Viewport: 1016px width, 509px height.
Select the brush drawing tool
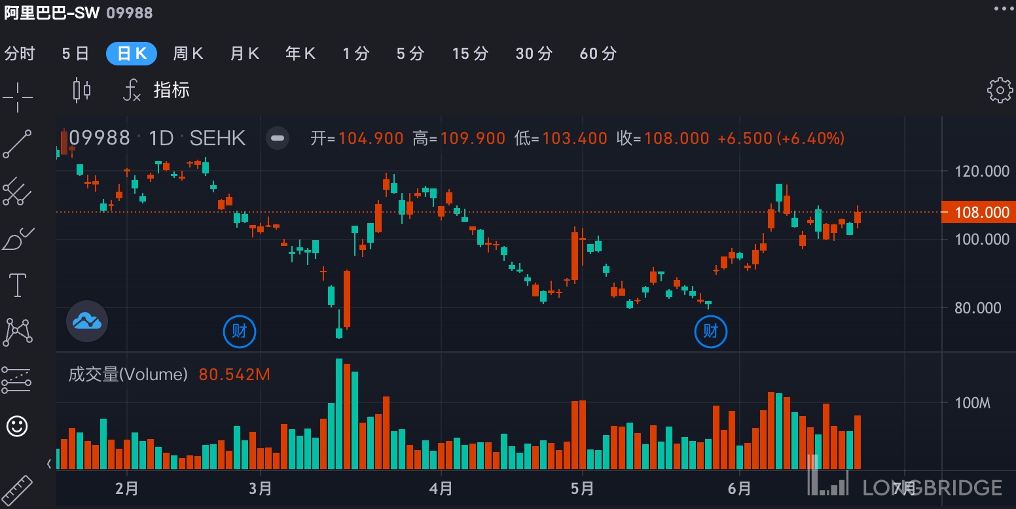pos(17,239)
